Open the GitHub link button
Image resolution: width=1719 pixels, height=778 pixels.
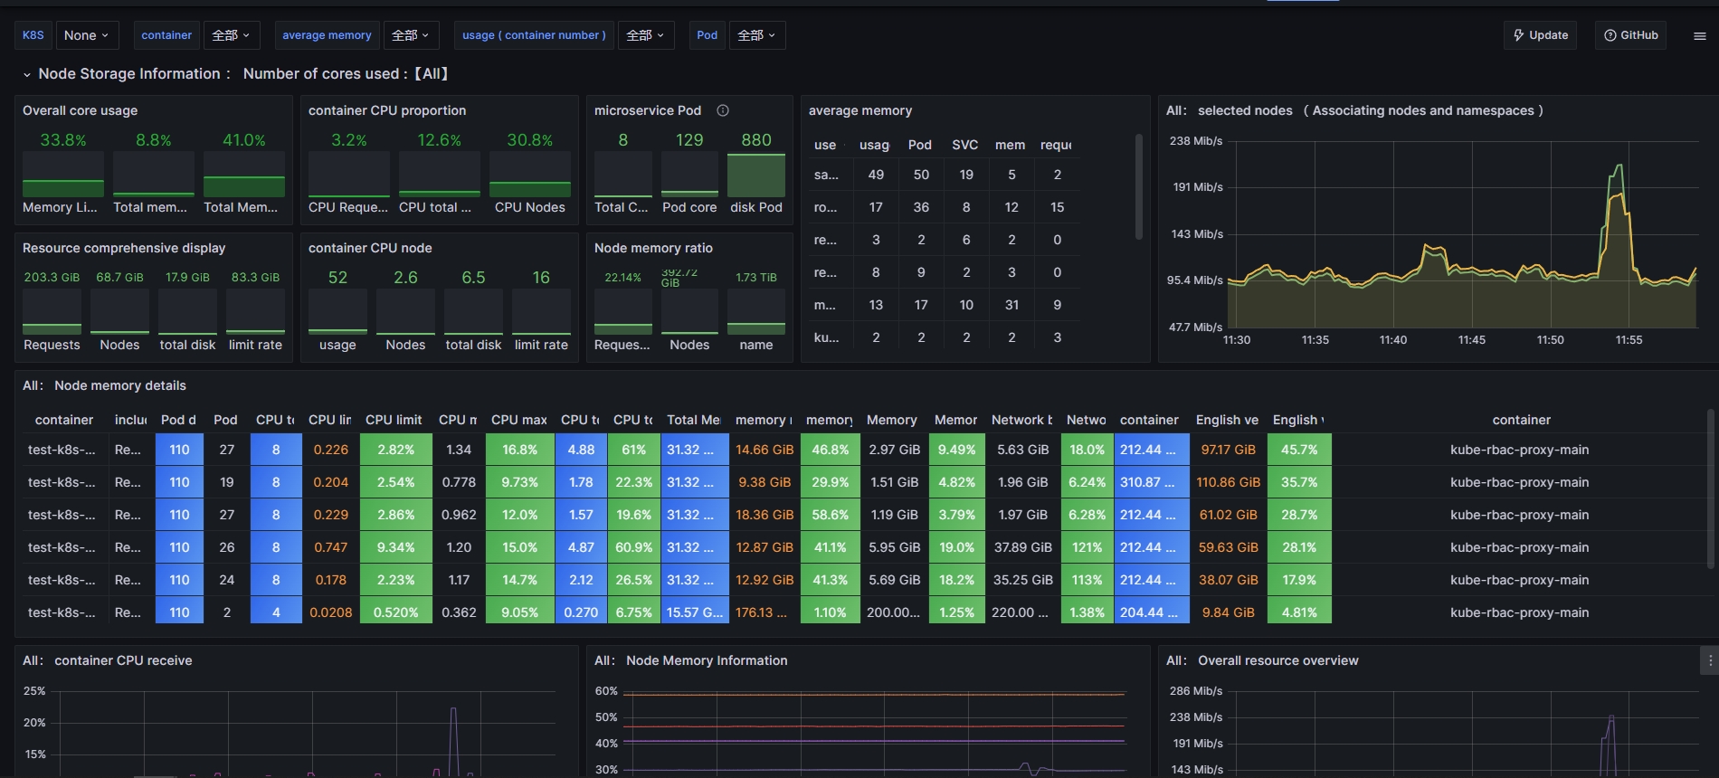(x=1630, y=35)
